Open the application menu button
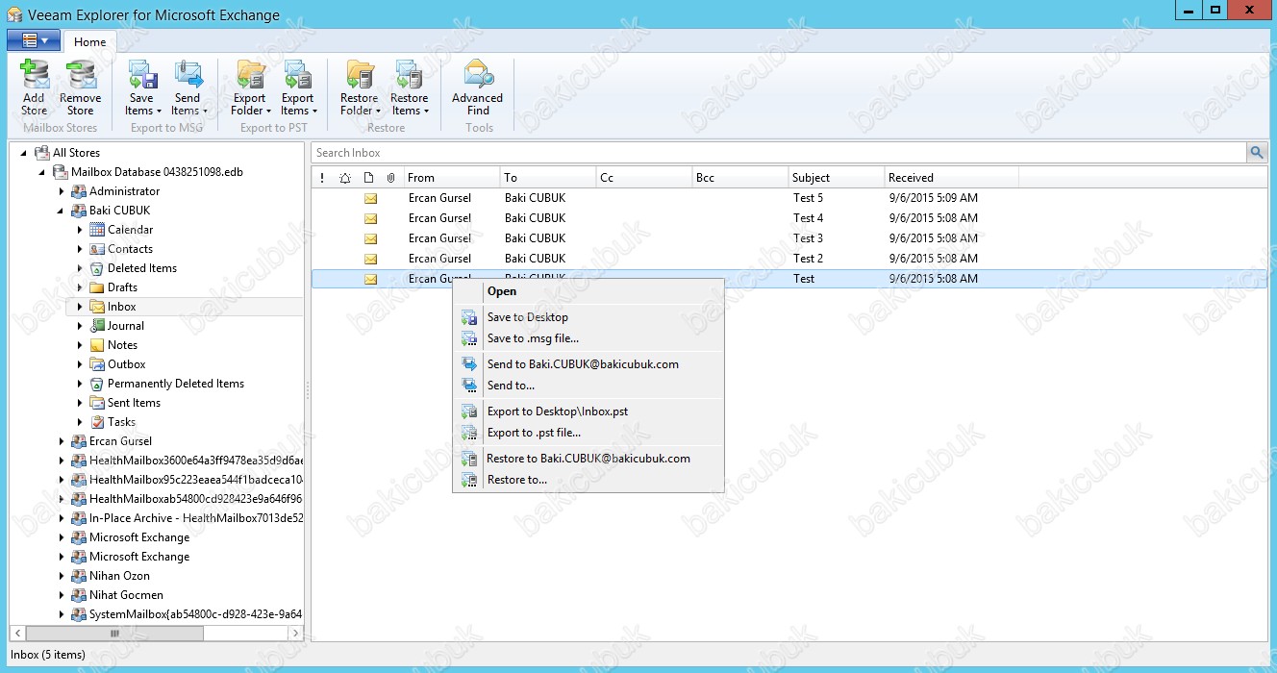The width and height of the screenshot is (1277, 673). (34, 40)
